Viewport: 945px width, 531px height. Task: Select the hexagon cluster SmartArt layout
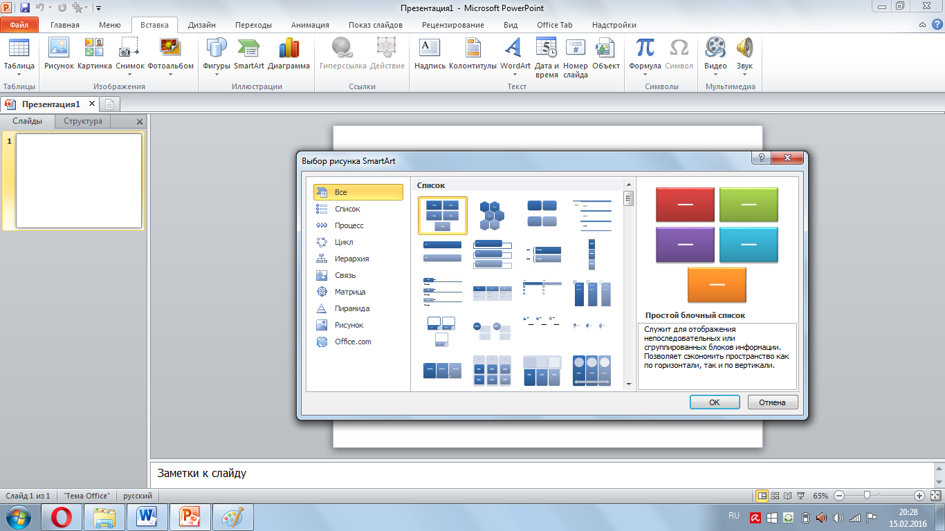(x=492, y=215)
